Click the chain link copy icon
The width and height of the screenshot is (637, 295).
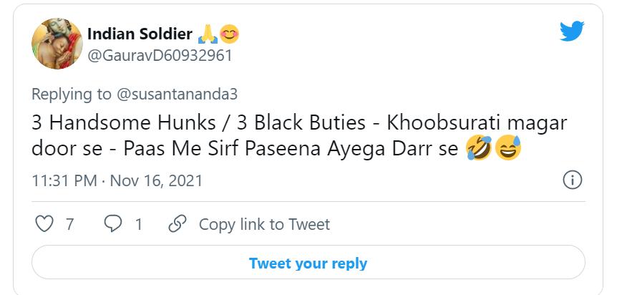point(177,224)
